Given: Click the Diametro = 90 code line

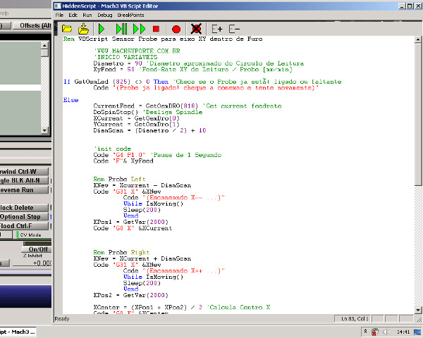Looking at the screenshot, I should (x=199, y=63).
